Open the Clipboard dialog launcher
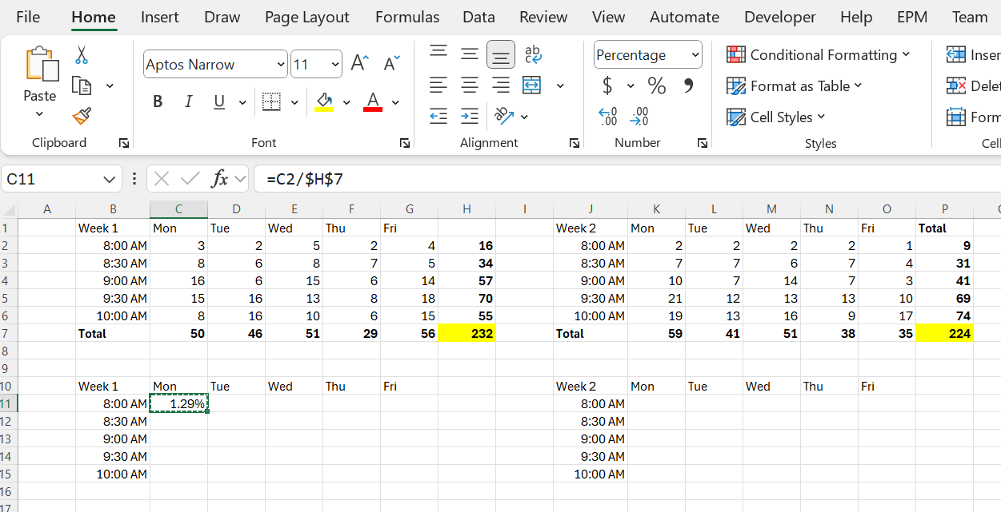Image resolution: width=1001 pixels, height=512 pixels. [x=124, y=143]
